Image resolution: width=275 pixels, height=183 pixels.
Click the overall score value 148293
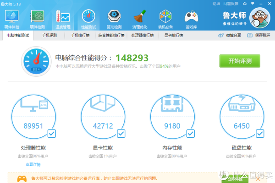pos(132,58)
